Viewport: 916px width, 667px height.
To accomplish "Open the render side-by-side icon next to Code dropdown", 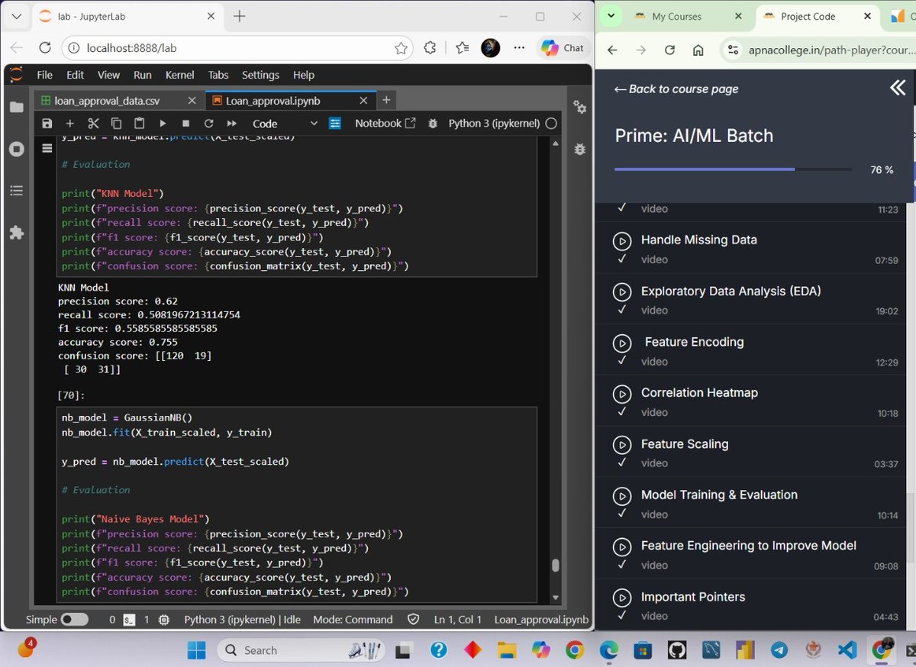I will coord(335,123).
